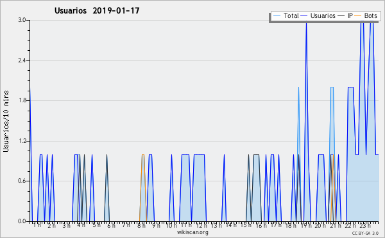
Task: Click the 'CC BY-SA 3.0' license text
Action: [x=365, y=233]
